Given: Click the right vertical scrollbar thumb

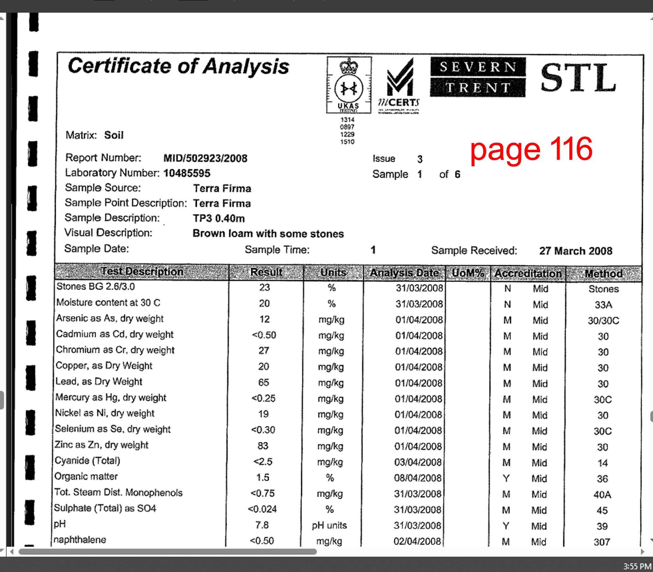Looking at the screenshot, I should pyautogui.click(x=652, y=417).
